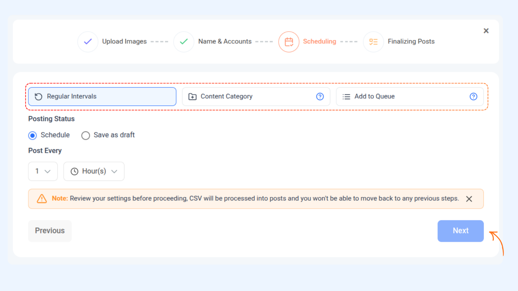Close the scheduling wizard dialog
Screen dimensions: 518x291
486,31
